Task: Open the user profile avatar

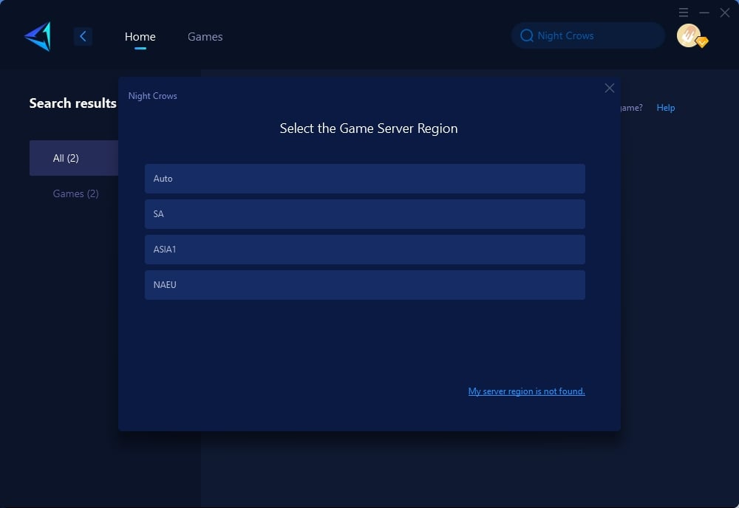Action: tap(688, 35)
